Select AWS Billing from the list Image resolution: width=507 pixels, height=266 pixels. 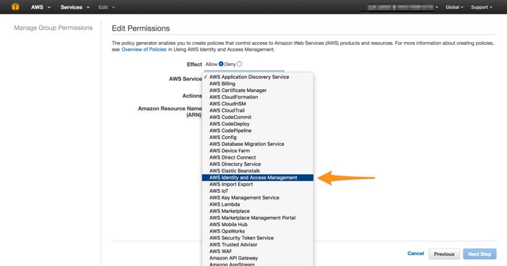point(258,83)
